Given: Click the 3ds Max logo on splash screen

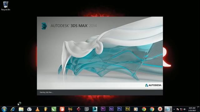Looking at the screenshot, I should pos(44,26).
